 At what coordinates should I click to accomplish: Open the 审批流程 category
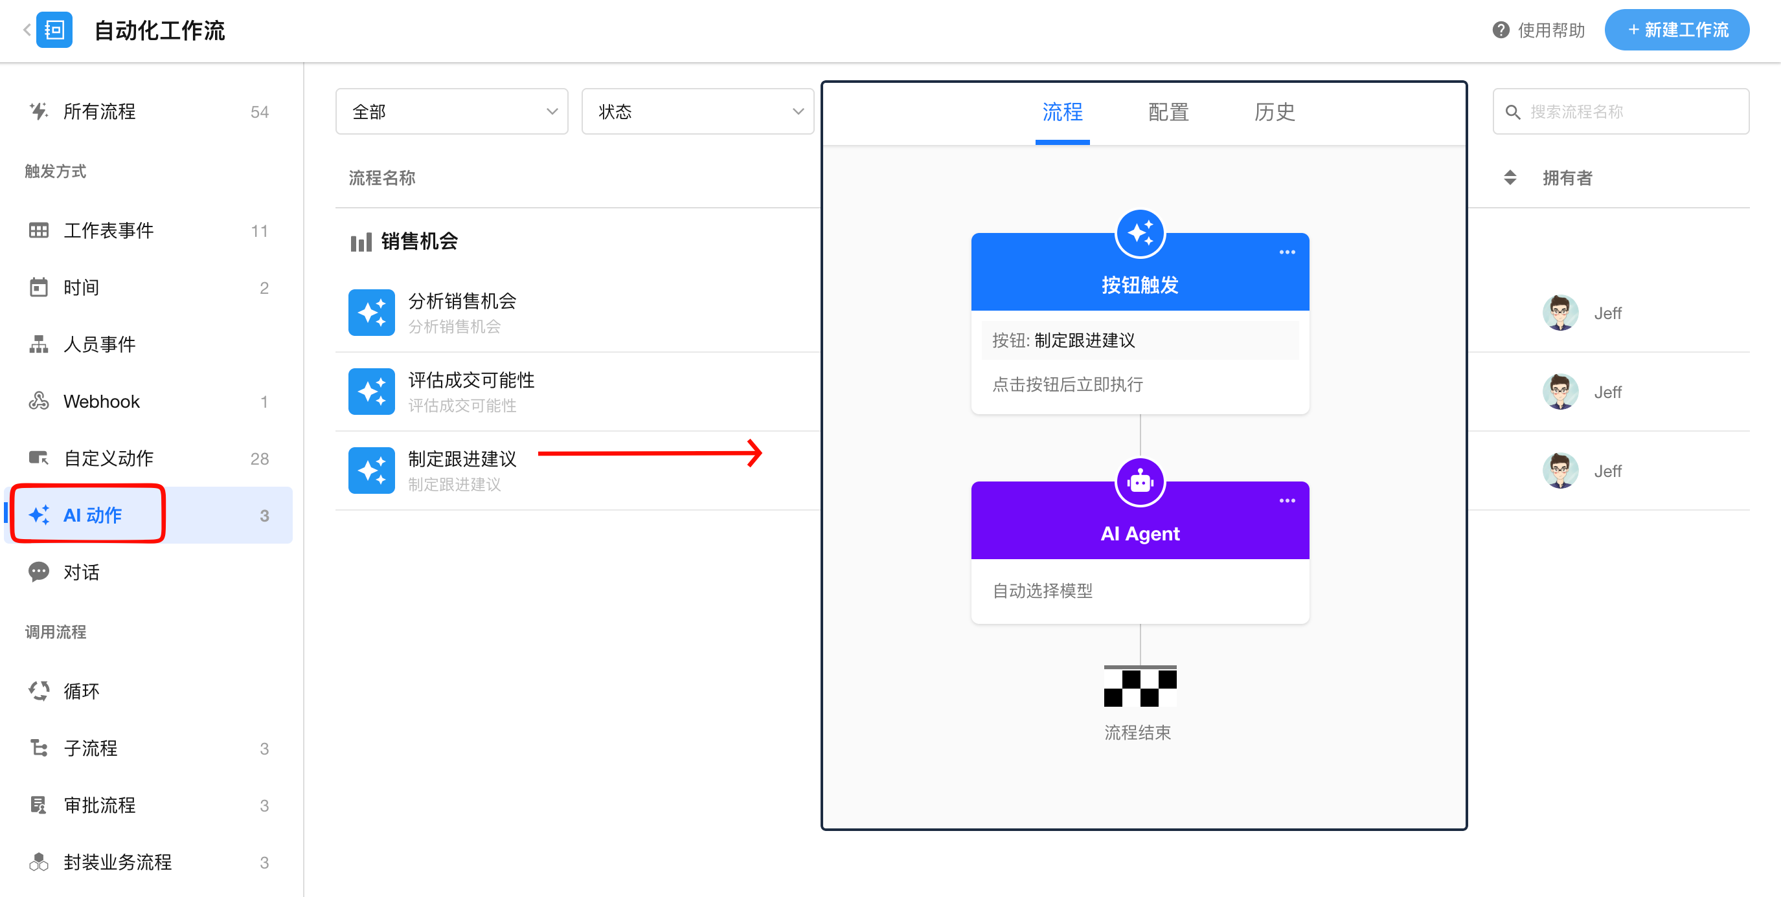100,805
